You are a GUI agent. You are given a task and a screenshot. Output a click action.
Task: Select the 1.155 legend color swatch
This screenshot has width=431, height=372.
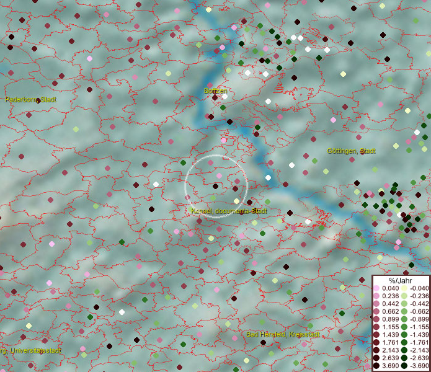[376, 327]
